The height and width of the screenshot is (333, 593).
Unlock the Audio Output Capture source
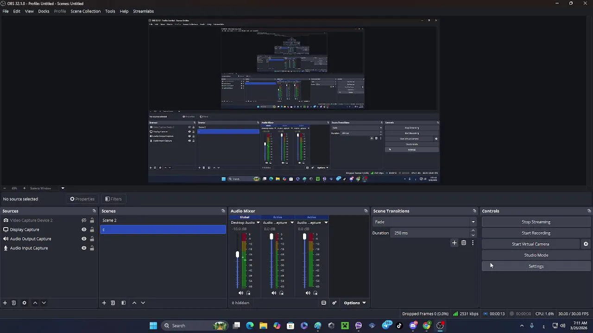[x=92, y=239]
